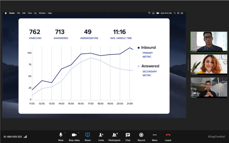Select the red-haired woman's video thumbnail
The width and height of the screenshot is (229, 143).
(209, 64)
